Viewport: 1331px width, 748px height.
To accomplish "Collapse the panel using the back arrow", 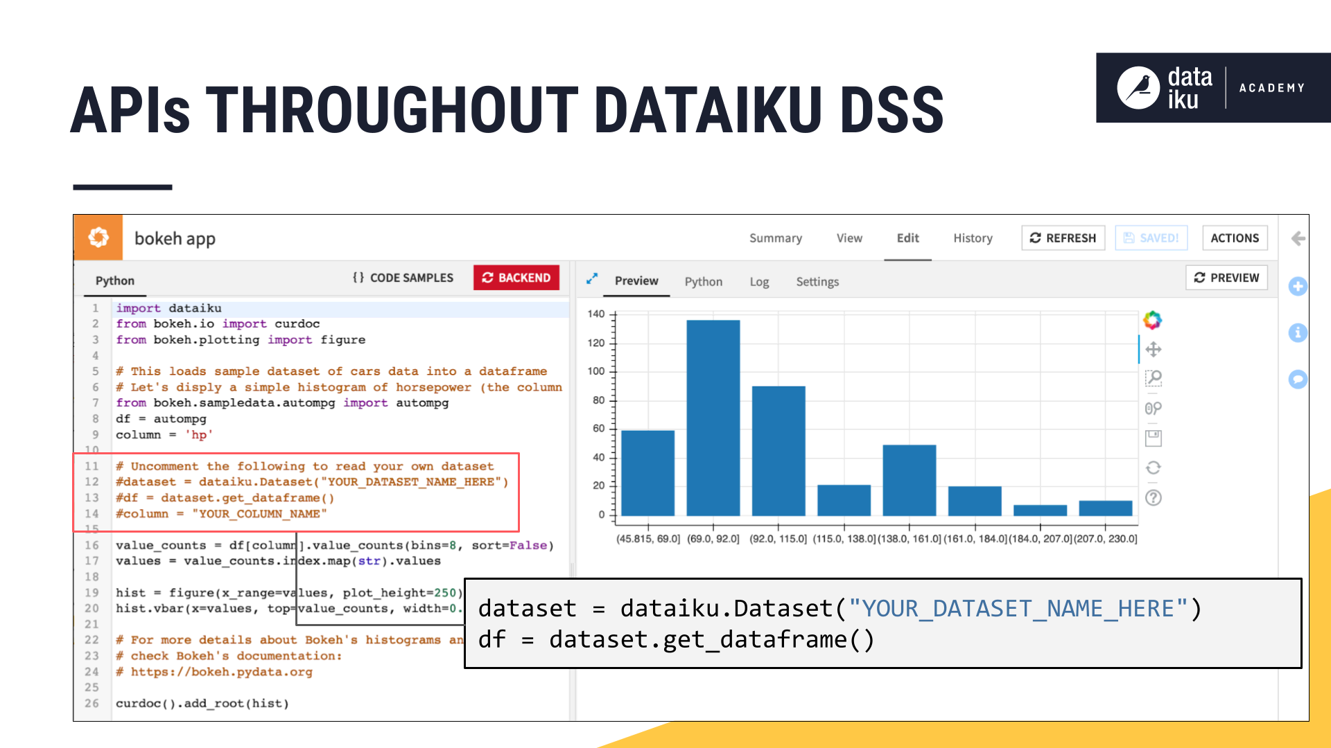I will point(1297,238).
